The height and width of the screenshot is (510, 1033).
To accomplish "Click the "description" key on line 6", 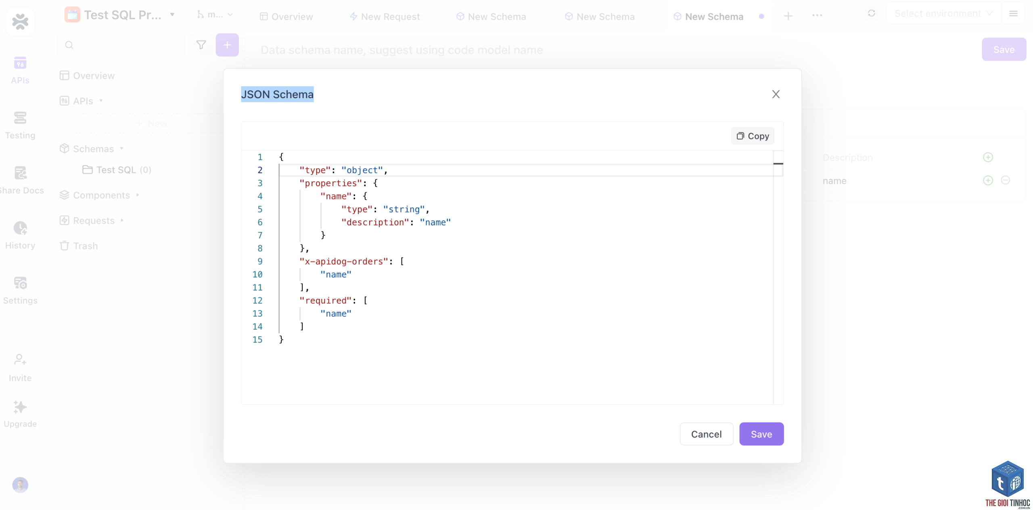I will coord(375,222).
